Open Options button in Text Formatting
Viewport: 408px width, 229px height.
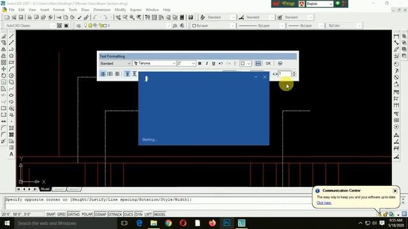(x=280, y=64)
